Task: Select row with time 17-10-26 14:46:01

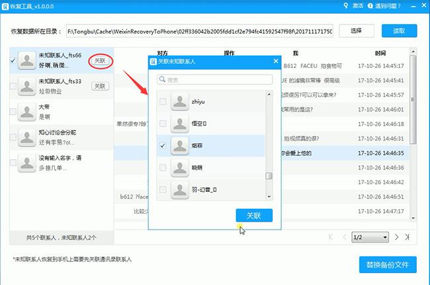Action: click(x=261, y=110)
